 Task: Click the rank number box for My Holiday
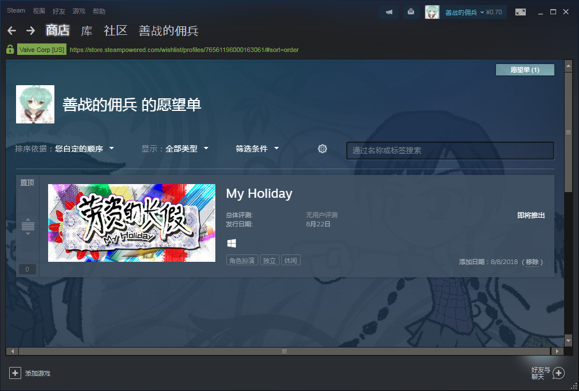click(x=27, y=269)
